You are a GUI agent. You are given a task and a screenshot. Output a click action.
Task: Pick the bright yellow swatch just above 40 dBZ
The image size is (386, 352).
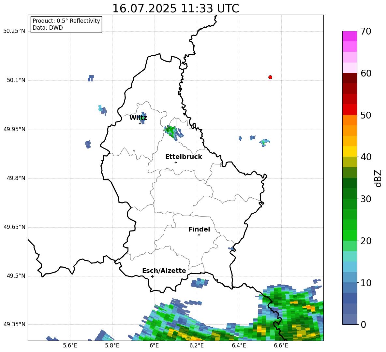point(349,151)
